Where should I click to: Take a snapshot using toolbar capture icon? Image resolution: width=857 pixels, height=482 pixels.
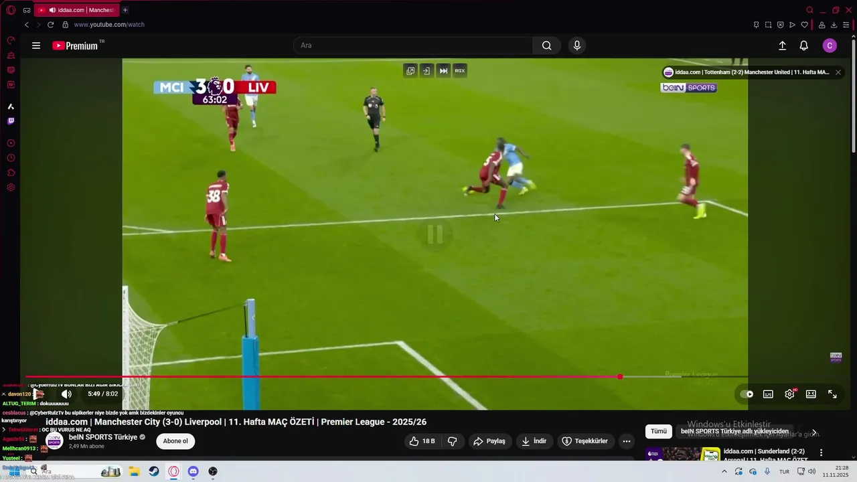tap(768, 25)
